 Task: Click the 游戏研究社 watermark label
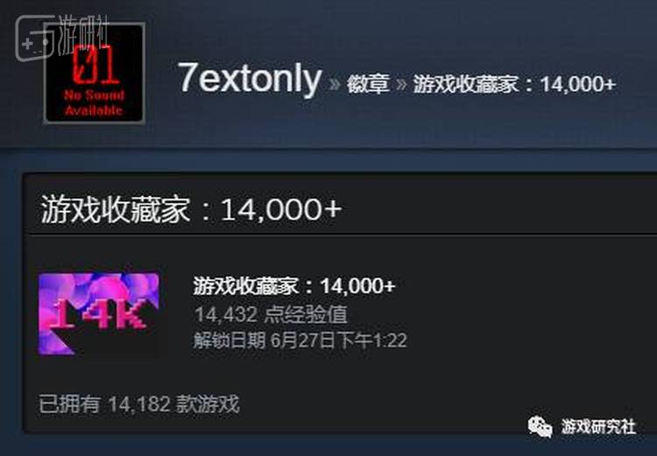[x=598, y=427]
